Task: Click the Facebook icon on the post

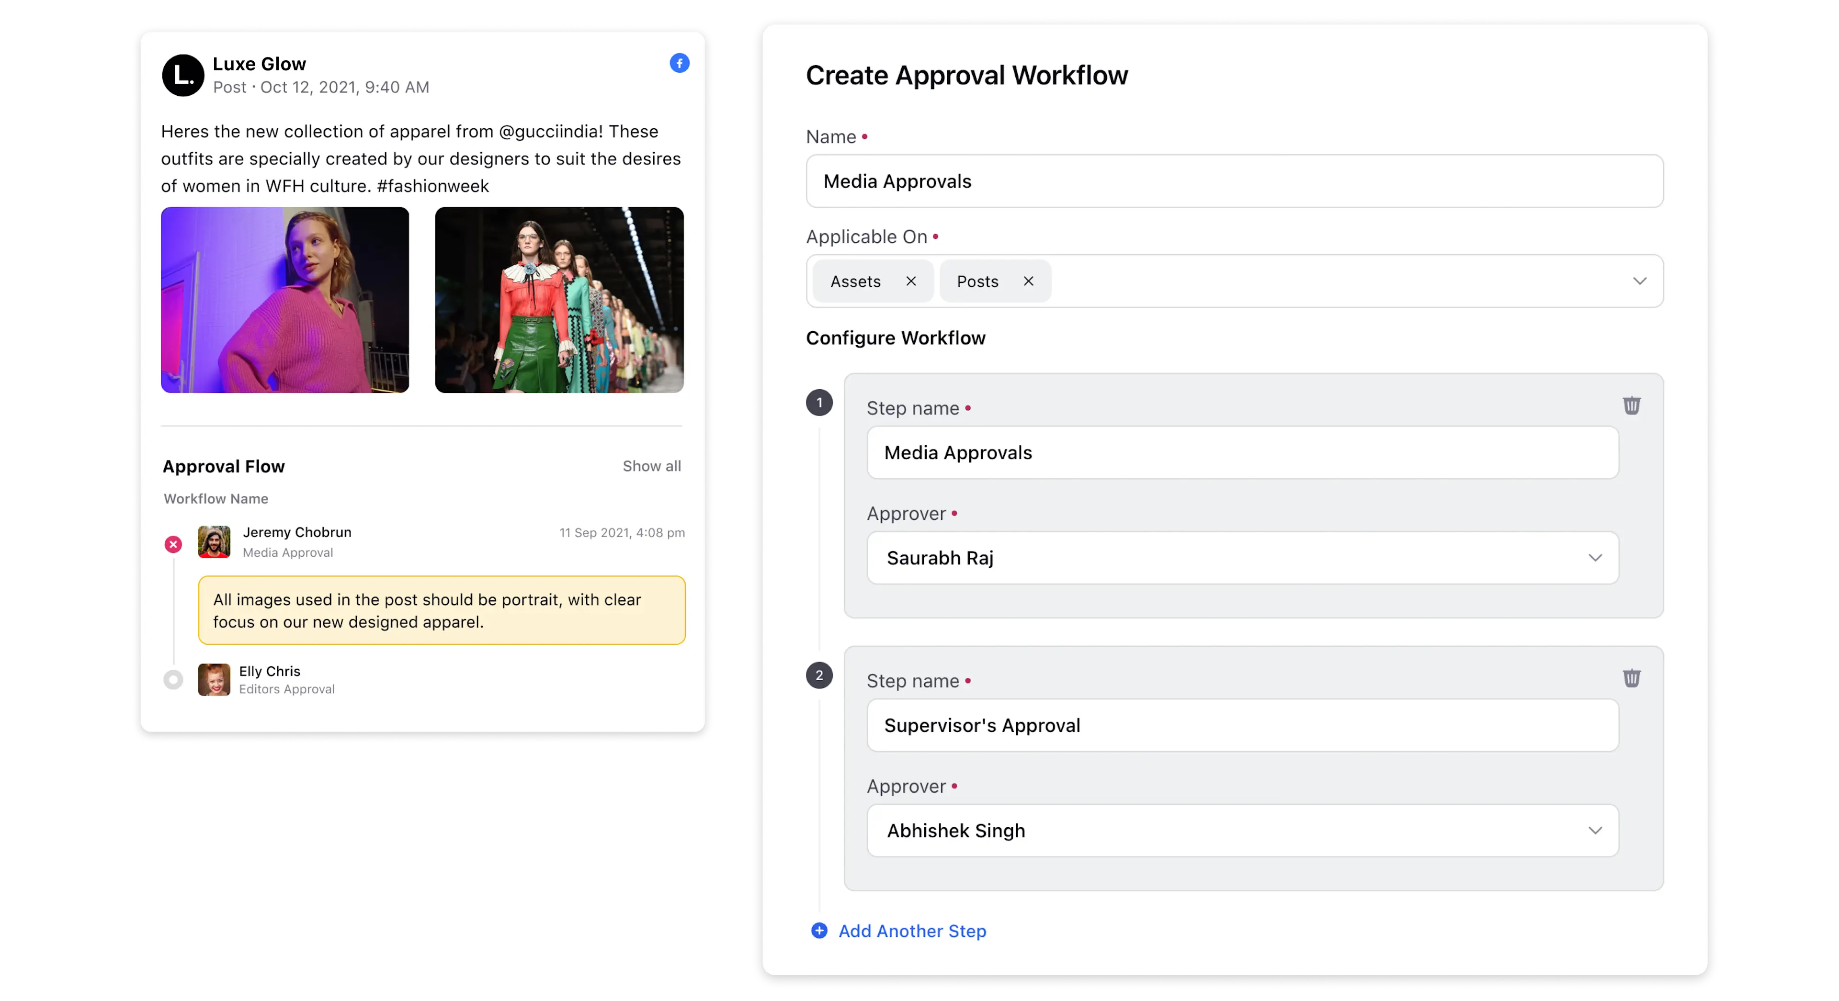Action: click(x=679, y=64)
